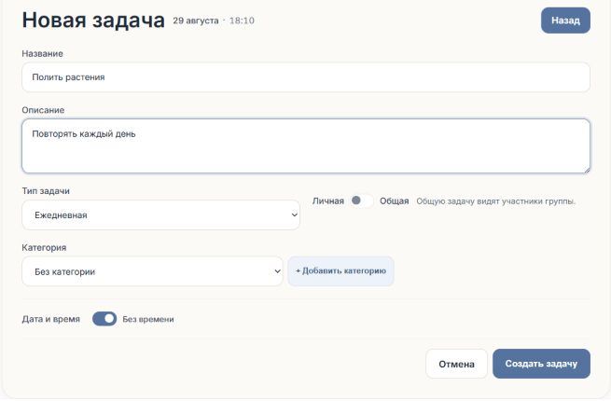Click the Назад button
The image size is (611, 401).
click(x=565, y=21)
